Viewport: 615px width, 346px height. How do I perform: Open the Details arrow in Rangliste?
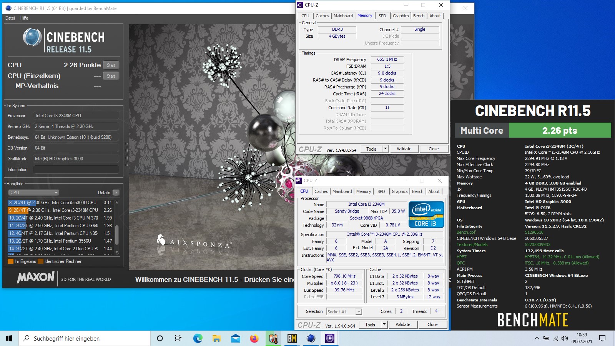116,193
